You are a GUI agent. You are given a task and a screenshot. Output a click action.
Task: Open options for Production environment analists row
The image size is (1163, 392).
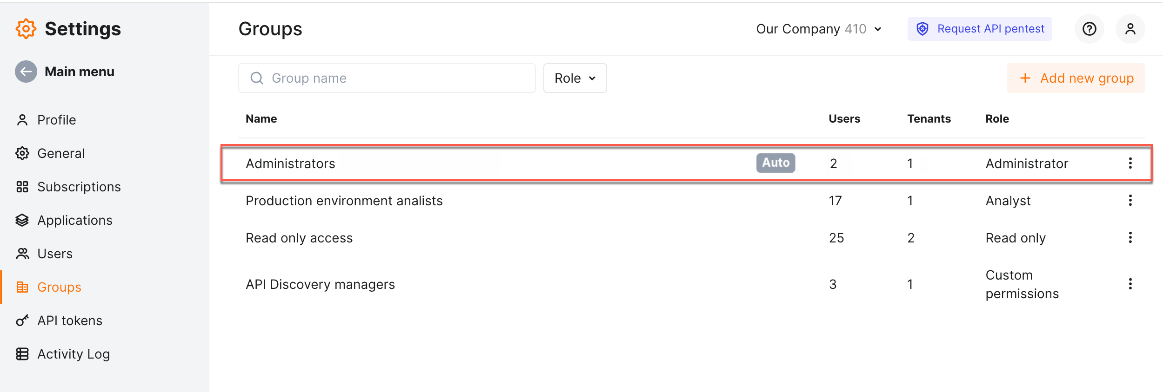(x=1130, y=200)
